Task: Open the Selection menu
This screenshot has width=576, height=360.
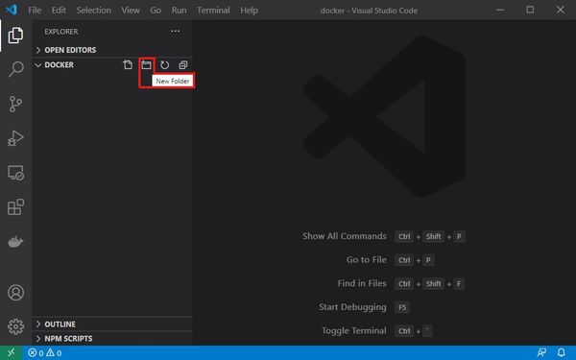Action: click(94, 11)
